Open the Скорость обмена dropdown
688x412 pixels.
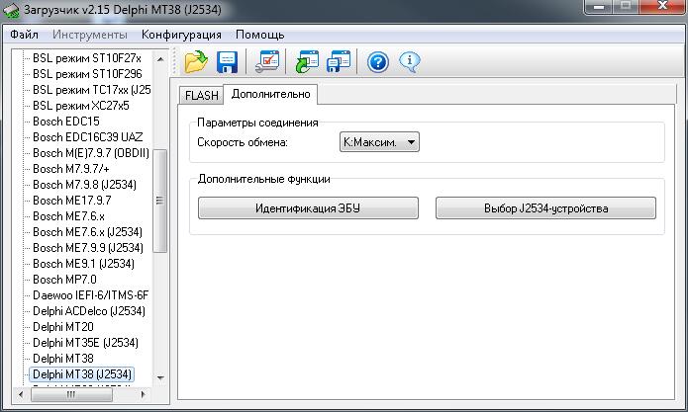pyautogui.click(x=379, y=142)
